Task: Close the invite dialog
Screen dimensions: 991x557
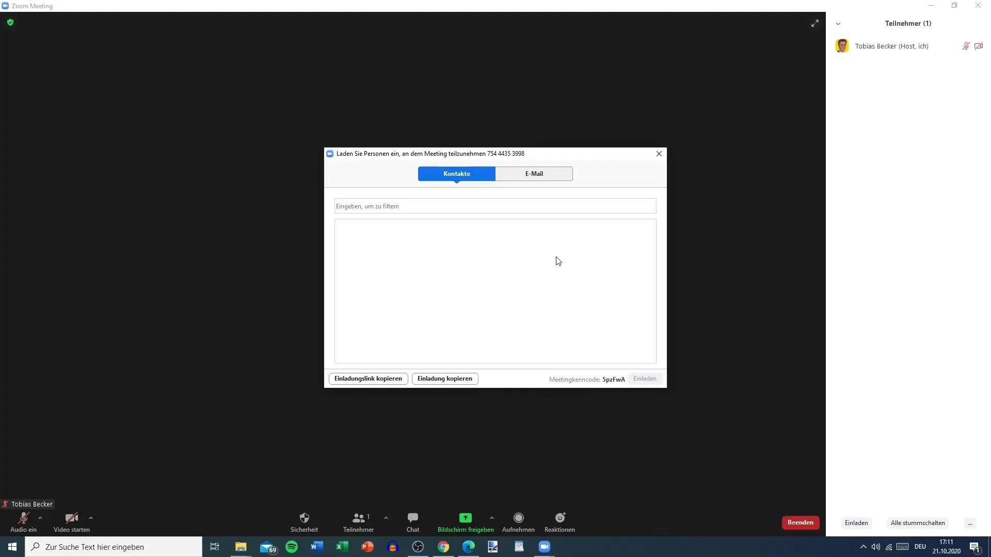Action: point(659,154)
